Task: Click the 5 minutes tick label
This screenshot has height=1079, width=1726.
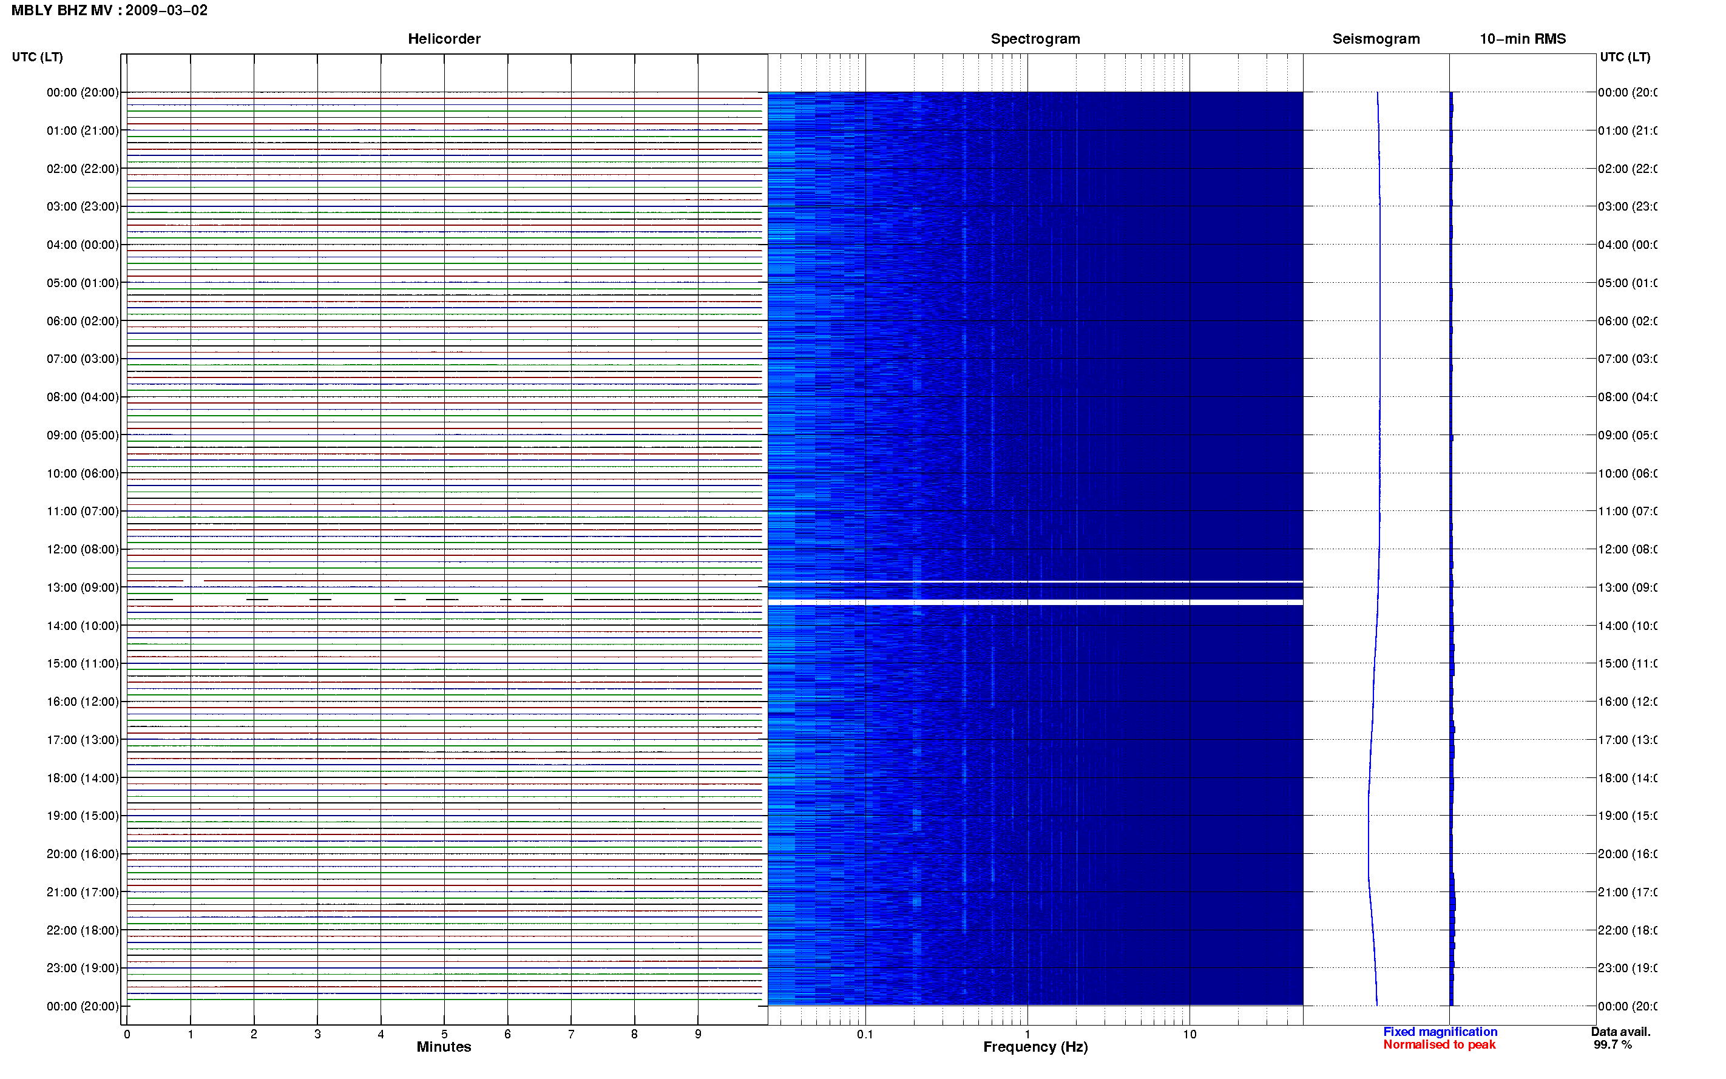Action: 444,1035
